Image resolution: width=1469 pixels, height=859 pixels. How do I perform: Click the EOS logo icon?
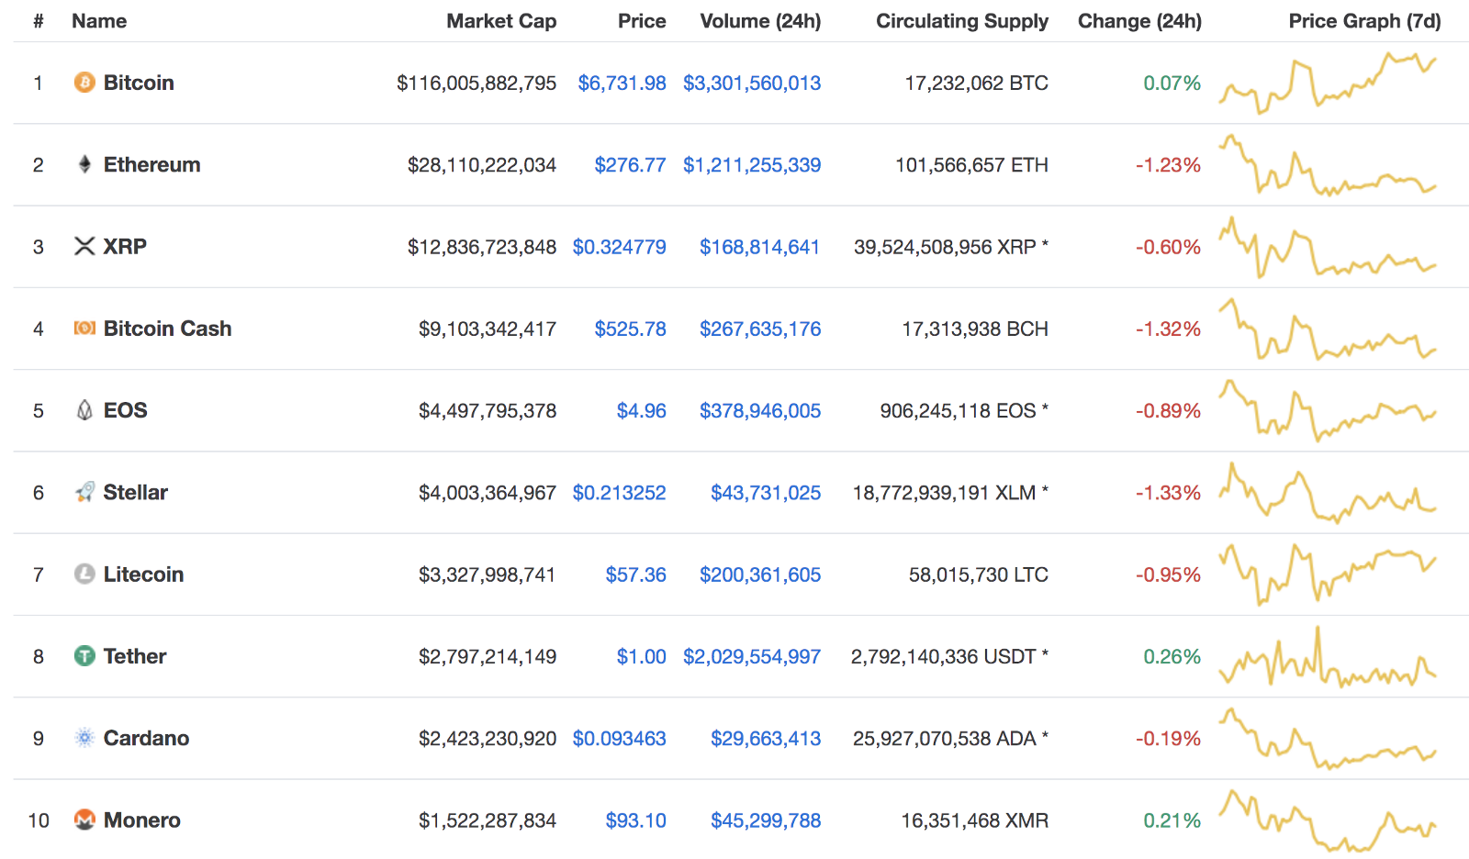click(84, 410)
